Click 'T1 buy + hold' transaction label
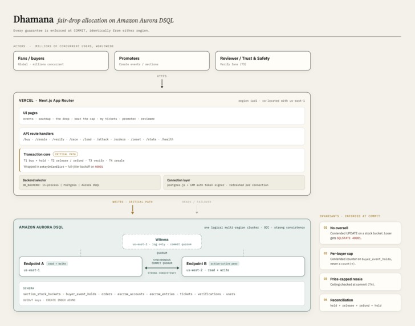This screenshot has width=415, height=326. pyautogui.click(x=35, y=160)
